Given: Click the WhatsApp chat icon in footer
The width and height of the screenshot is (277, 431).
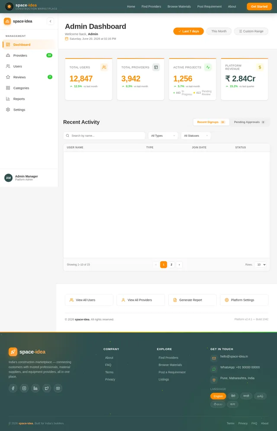Looking at the screenshot, I should click(x=214, y=369).
